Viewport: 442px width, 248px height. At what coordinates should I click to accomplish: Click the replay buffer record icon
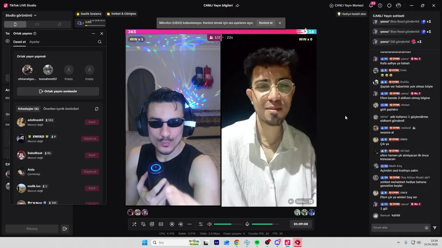point(181,224)
